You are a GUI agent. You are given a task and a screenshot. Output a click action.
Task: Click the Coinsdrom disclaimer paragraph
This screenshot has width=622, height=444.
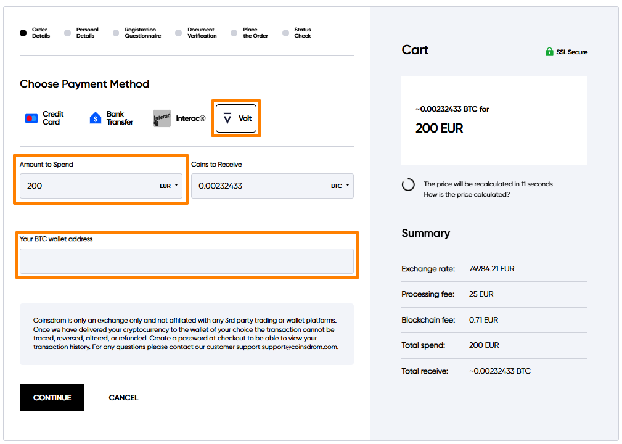coord(186,333)
